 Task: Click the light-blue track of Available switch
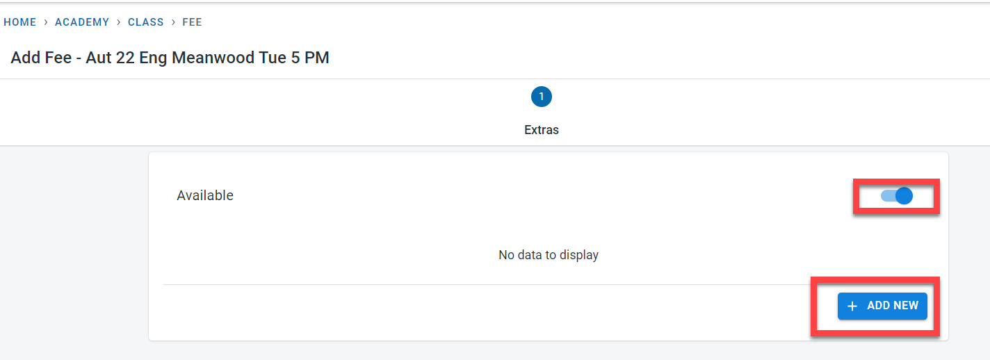point(887,196)
